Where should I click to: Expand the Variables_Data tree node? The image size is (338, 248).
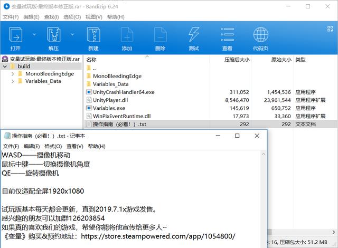(x=13, y=81)
